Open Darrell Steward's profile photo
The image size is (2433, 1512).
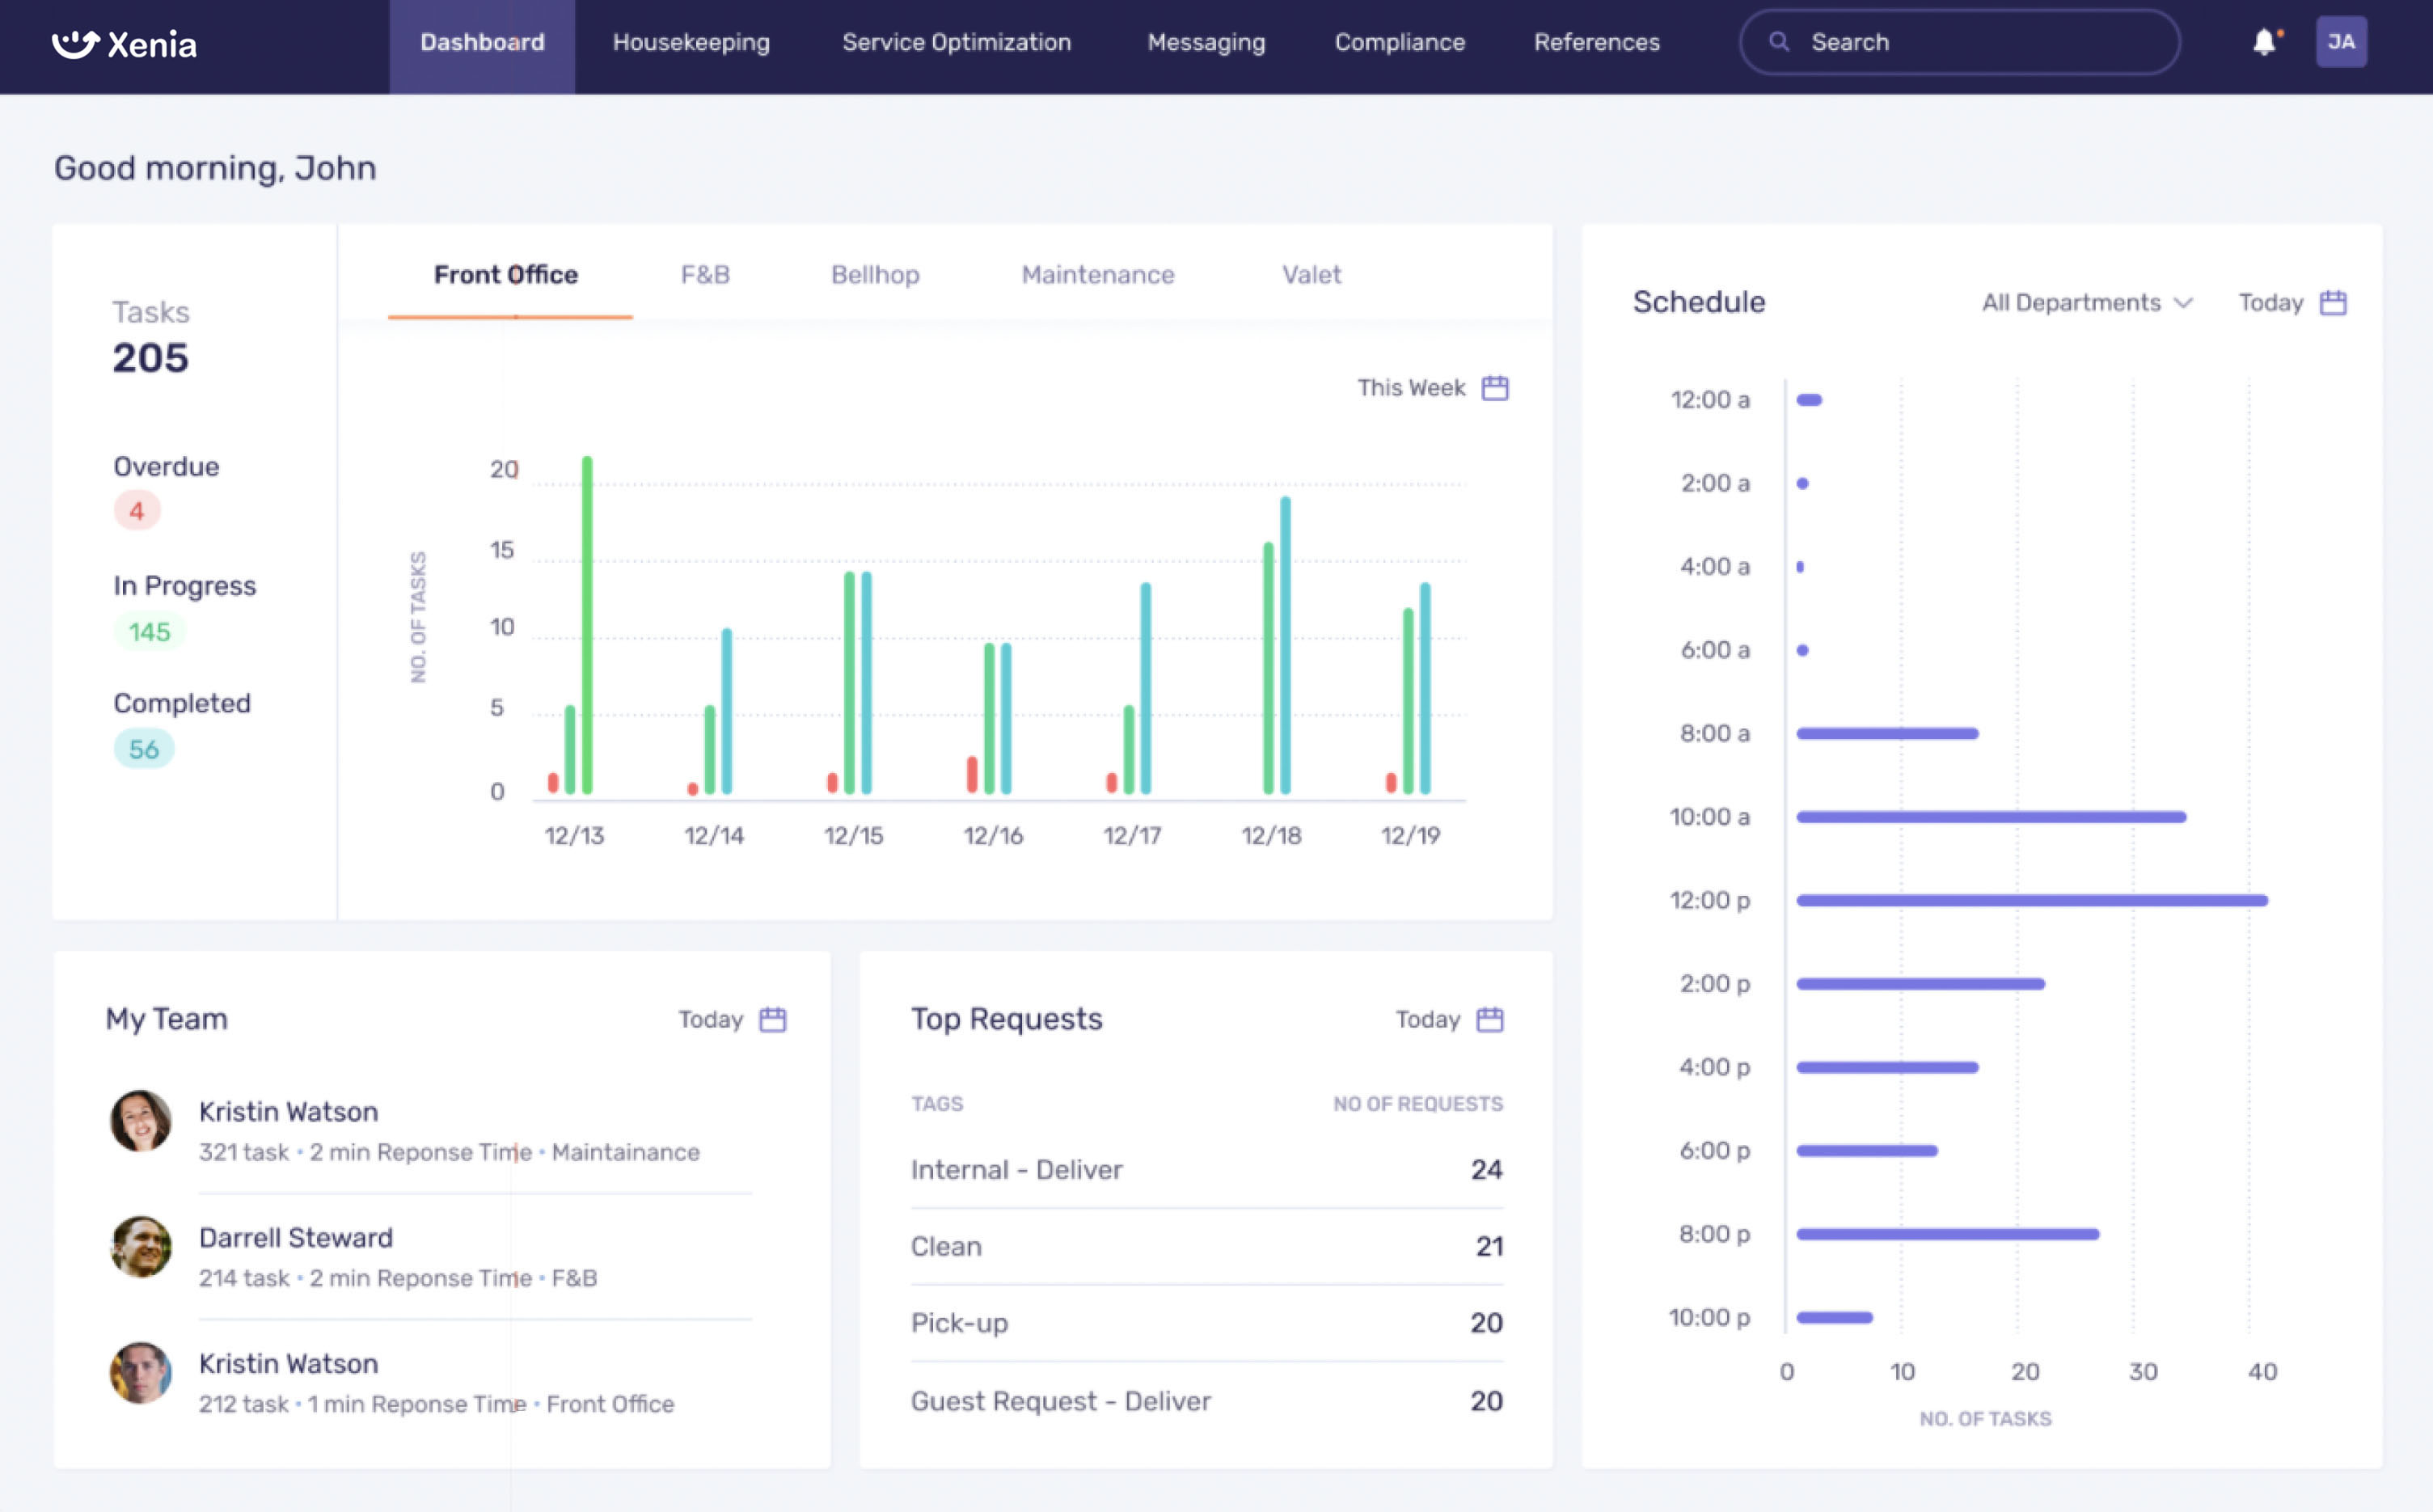(x=140, y=1246)
